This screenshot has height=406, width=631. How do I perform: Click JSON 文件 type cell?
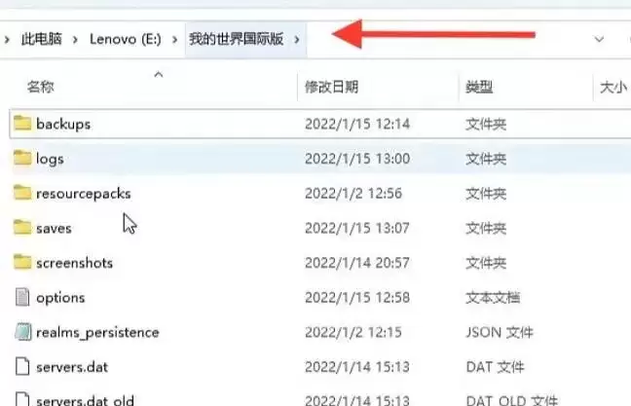click(500, 332)
